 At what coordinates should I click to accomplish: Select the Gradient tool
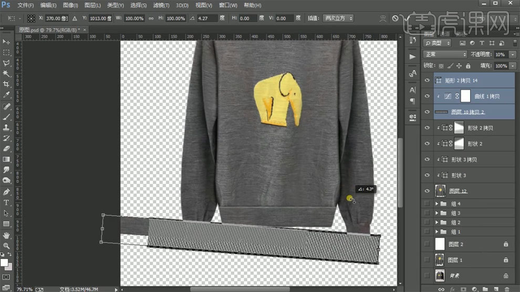6,159
